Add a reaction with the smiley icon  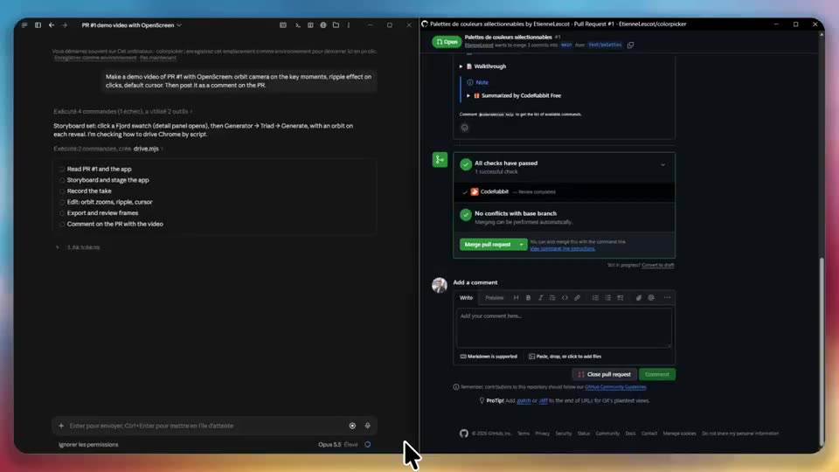click(464, 128)
